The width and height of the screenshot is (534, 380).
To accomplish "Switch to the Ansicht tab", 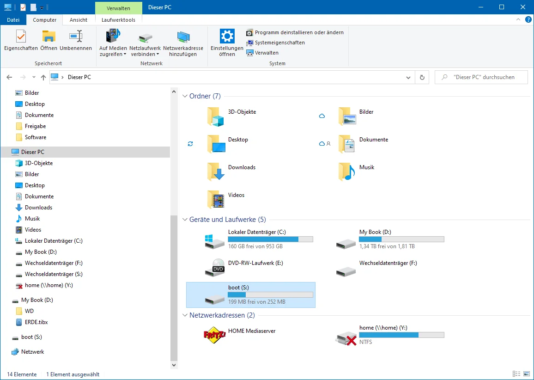I will pyautogui.click(x=79, y=20).
